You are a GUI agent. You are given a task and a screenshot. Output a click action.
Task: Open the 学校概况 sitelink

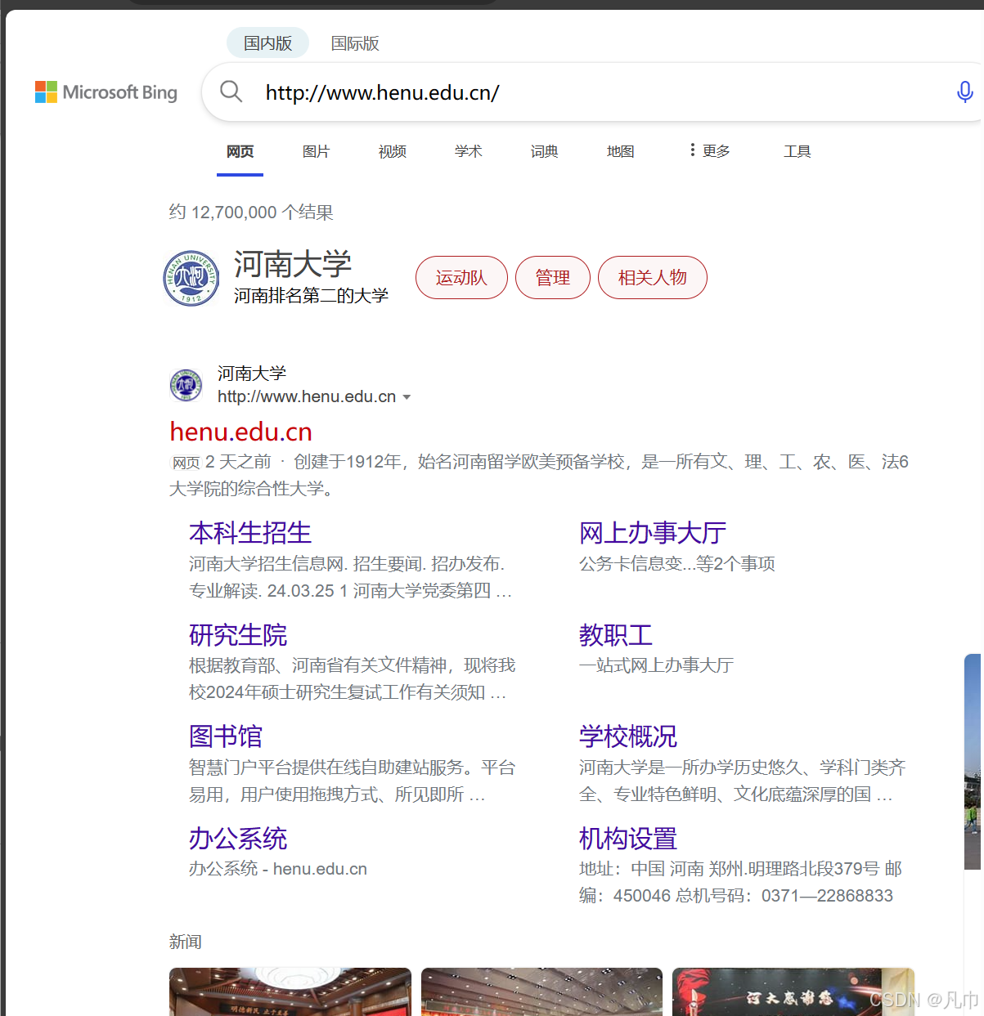tap(628, 736)
